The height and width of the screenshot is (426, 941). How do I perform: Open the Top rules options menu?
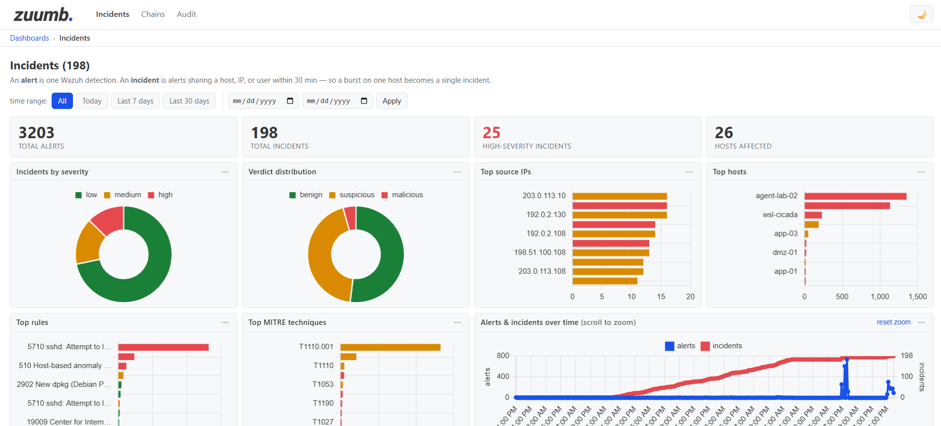225,322
